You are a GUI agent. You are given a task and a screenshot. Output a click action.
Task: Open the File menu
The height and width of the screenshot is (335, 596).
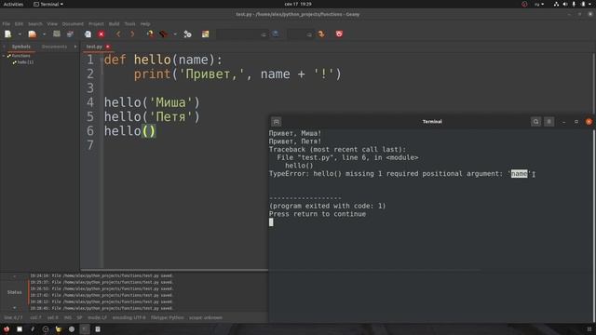(x=7, y=24)
